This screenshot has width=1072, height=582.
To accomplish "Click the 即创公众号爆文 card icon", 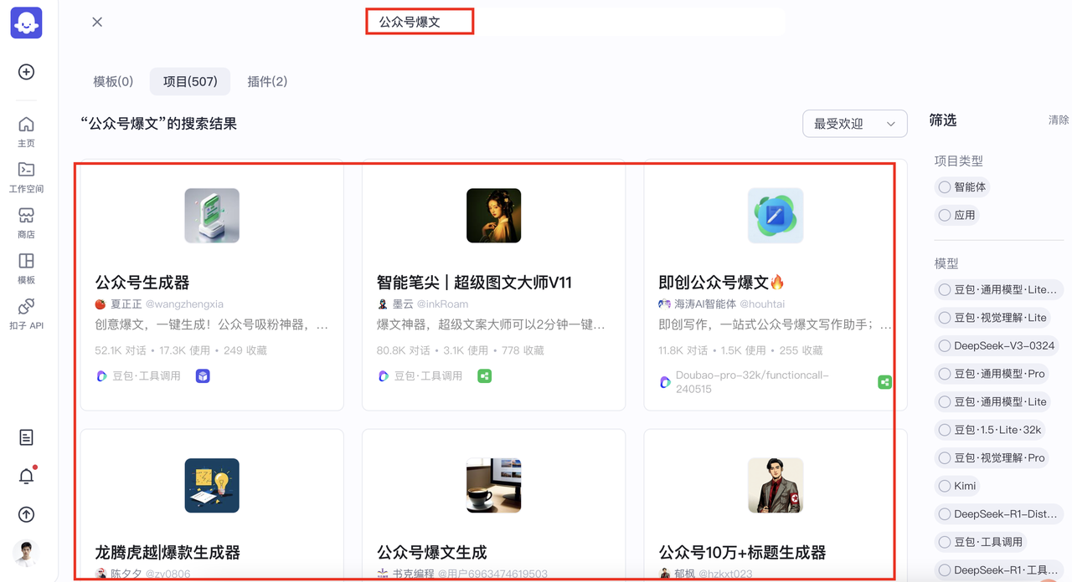I will (x=776, y=216).
